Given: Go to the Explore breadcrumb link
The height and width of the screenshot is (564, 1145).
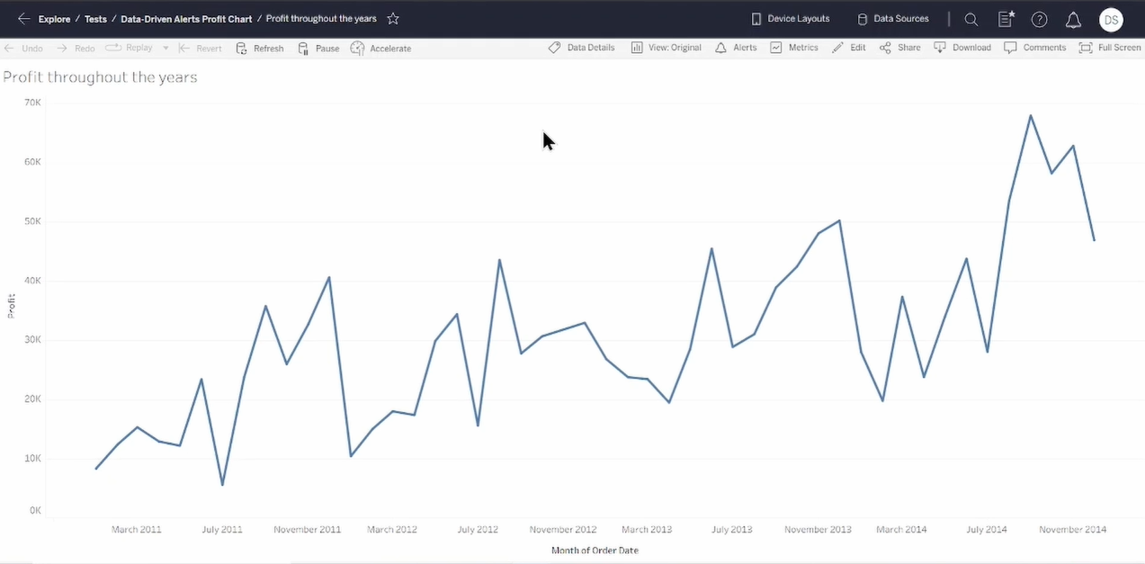Looking at the screenshot, I should click(x=54, y=19).
